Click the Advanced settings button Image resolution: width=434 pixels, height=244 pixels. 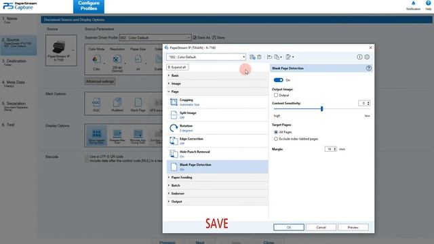click(100, 81)
